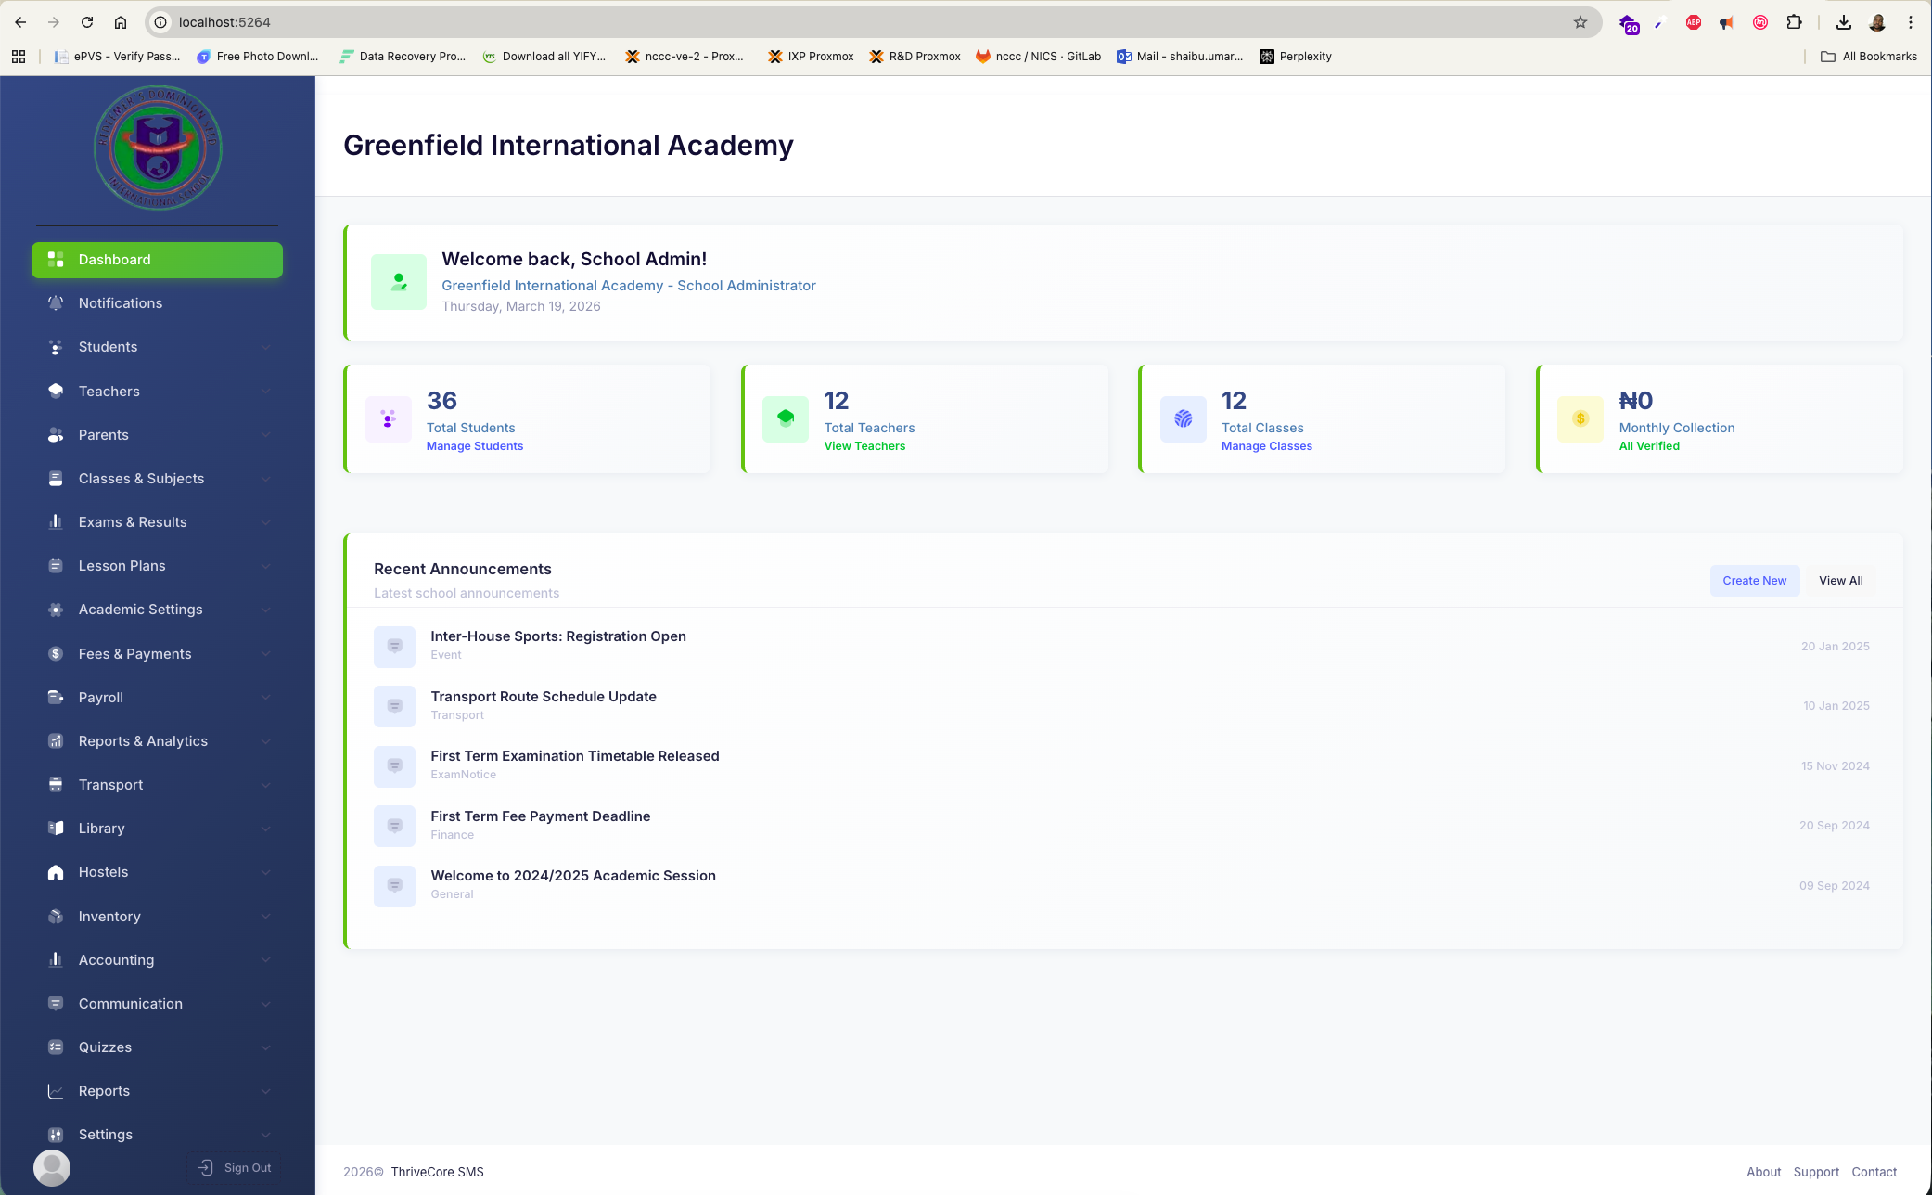Open the Notifications menu item
Image resolution: width=1932 pixels, height=1195 pixels.
pos(157,303)
